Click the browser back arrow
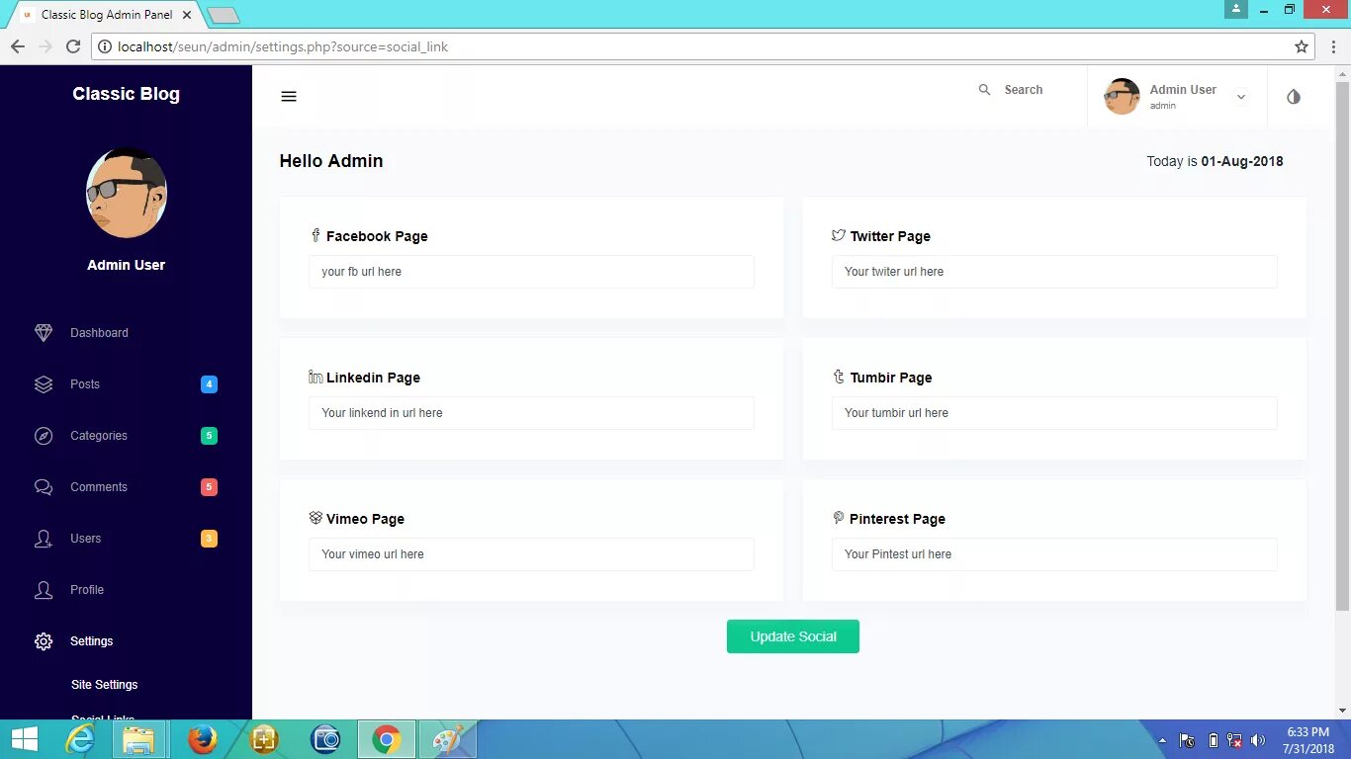This screenshot has height=759, width=1351. (18, 46)
